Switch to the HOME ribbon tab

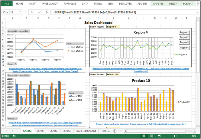tap(19, 4)
